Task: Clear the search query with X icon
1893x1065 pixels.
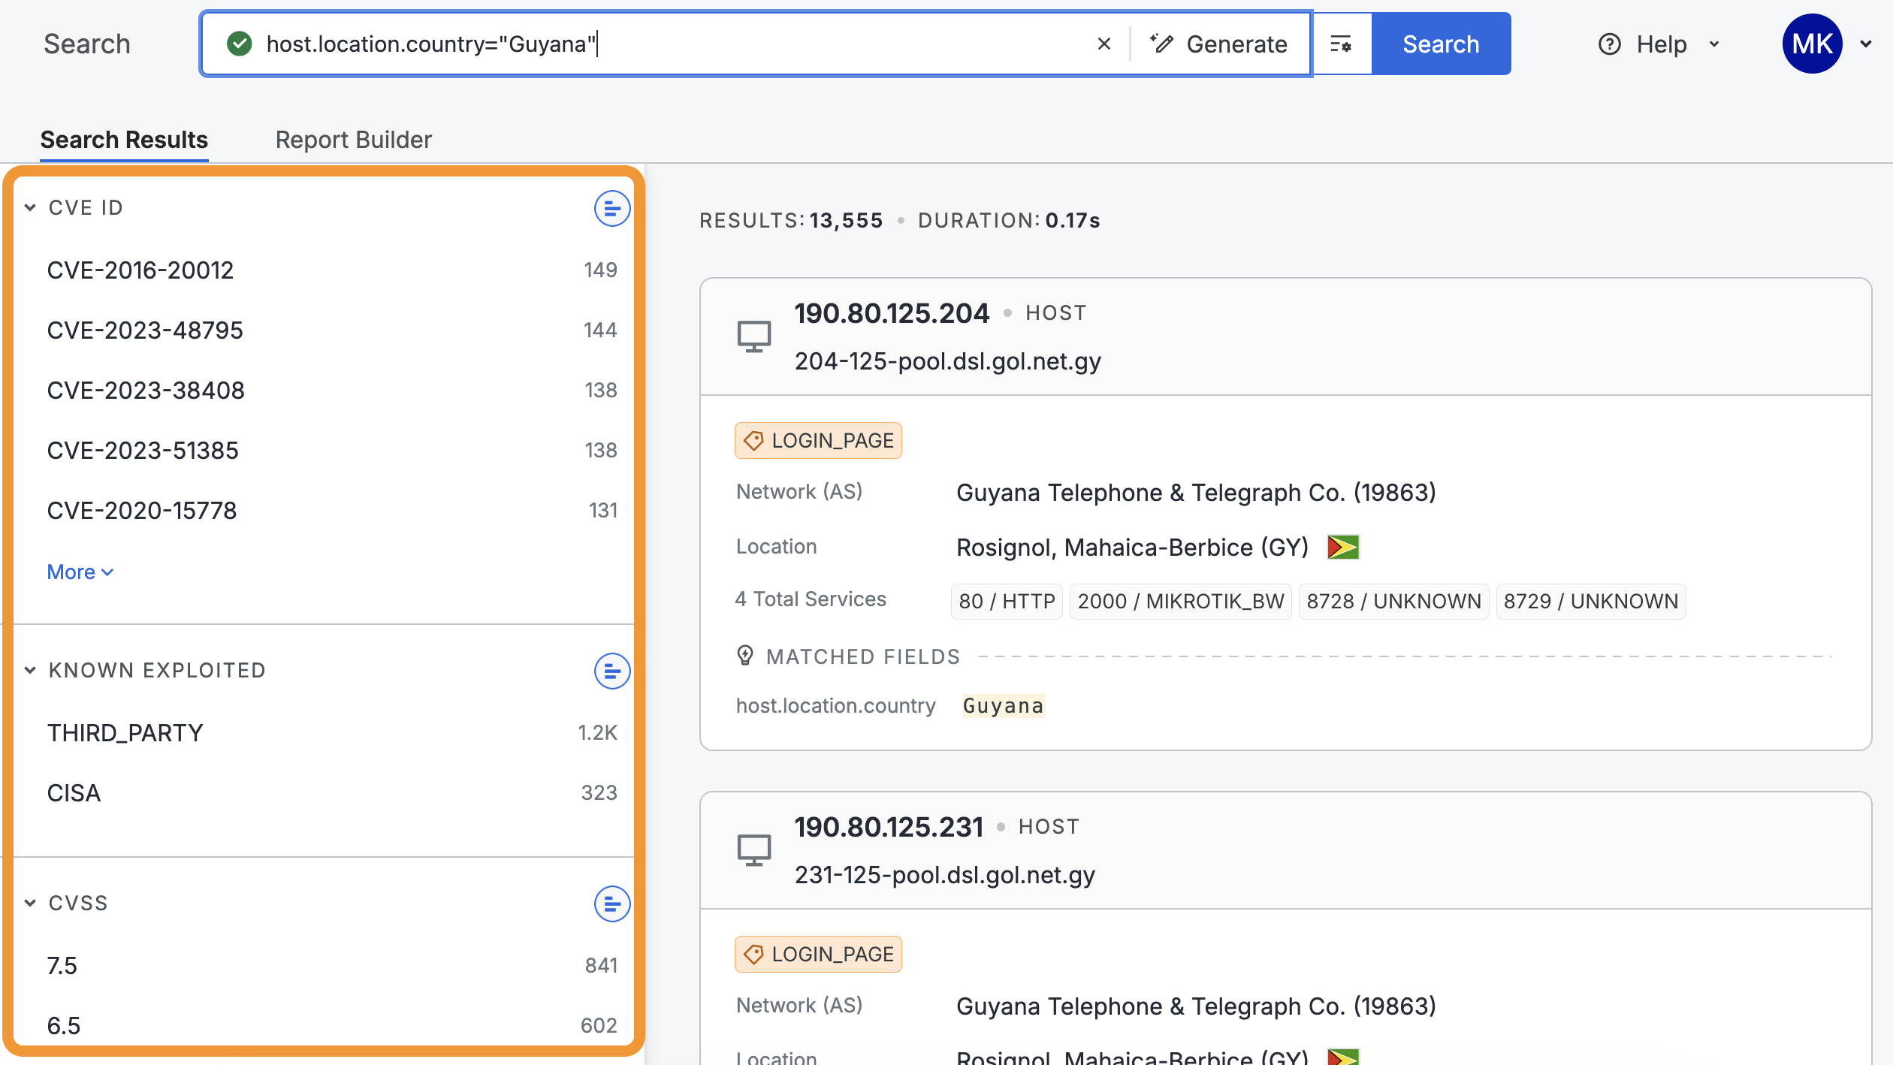Action: pyautogui.click(x=1103, y=44)
